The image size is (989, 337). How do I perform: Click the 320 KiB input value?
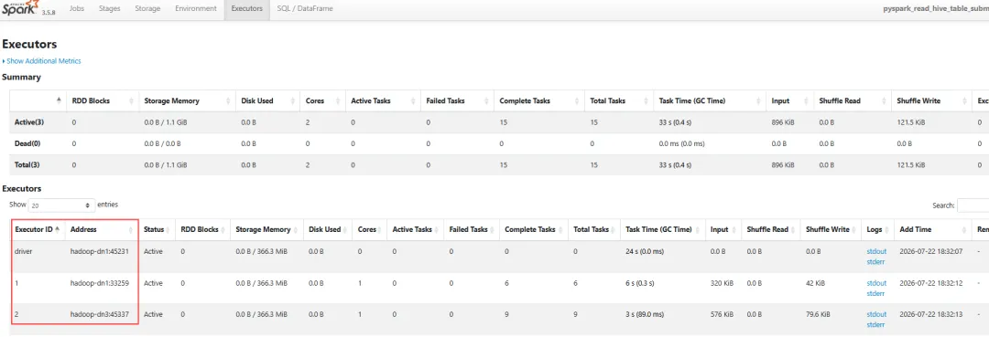(x=722, y=283)
